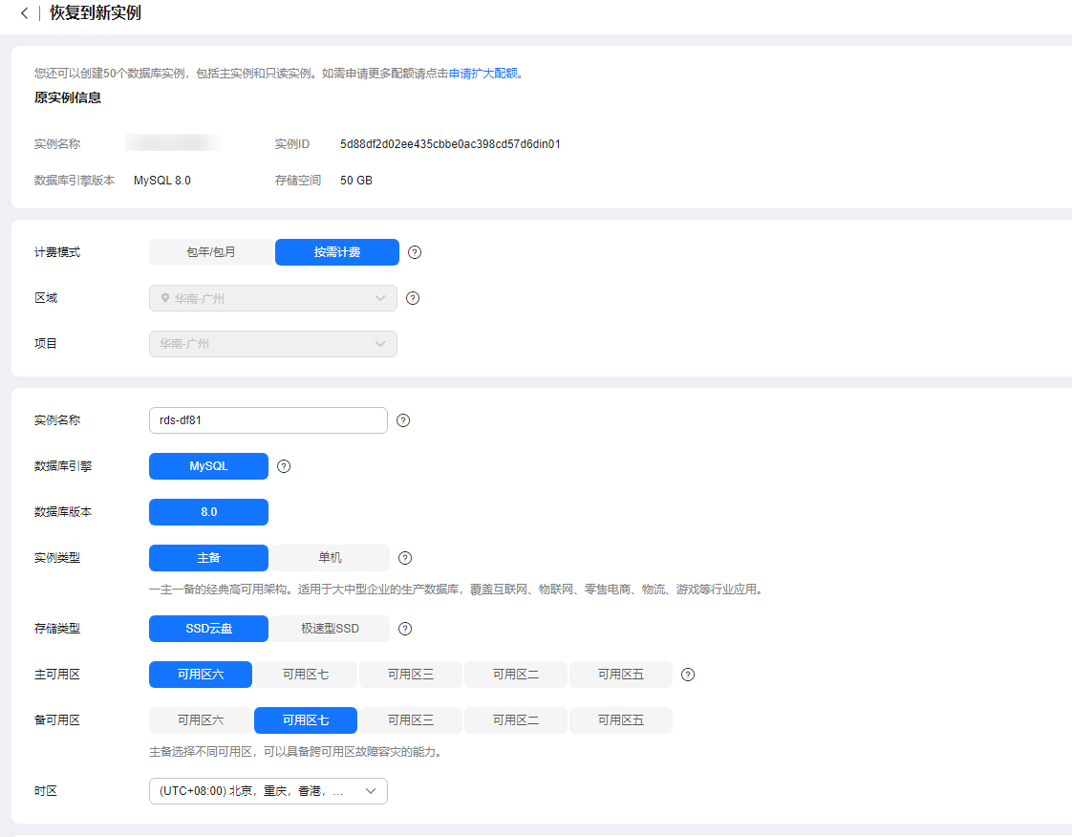Click help icon beside 存储类型 options
1072x837 pixels.
click(405, 629)
